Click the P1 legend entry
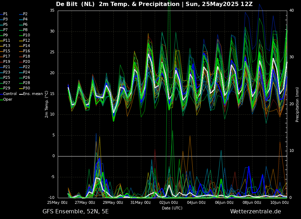 coord(5,14)
